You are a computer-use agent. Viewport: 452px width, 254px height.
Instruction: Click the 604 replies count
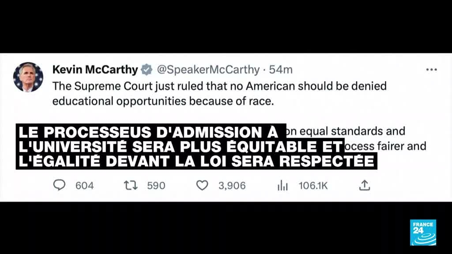[84, 186]
